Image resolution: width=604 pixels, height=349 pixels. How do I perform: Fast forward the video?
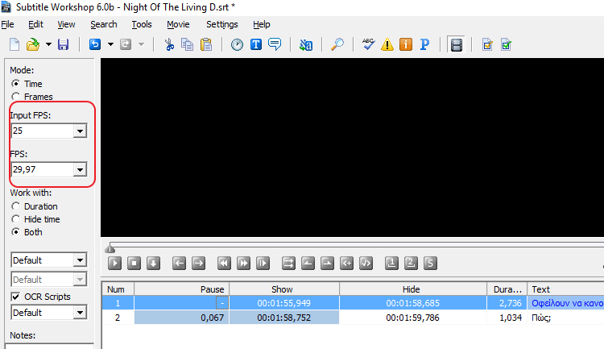[243, 264]
